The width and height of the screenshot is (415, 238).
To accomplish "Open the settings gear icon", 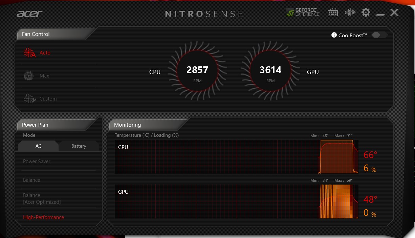I will (x=366, y=13).
